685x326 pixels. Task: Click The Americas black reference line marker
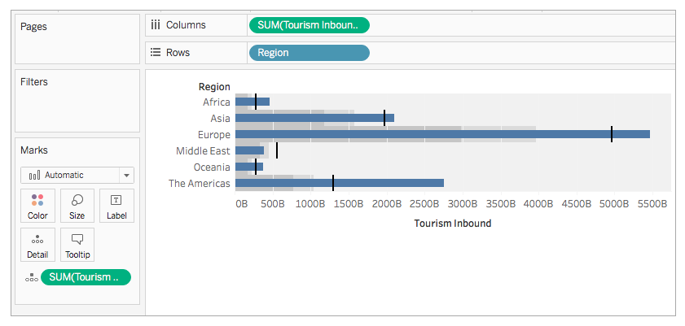pos(333,183)
